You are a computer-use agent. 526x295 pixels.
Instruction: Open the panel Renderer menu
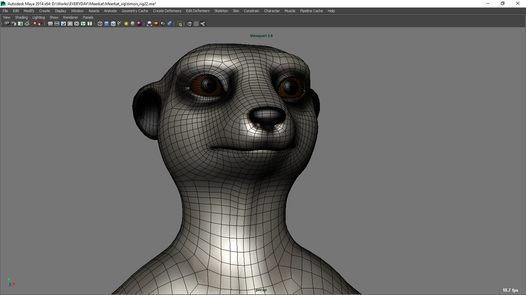(71, 17)
